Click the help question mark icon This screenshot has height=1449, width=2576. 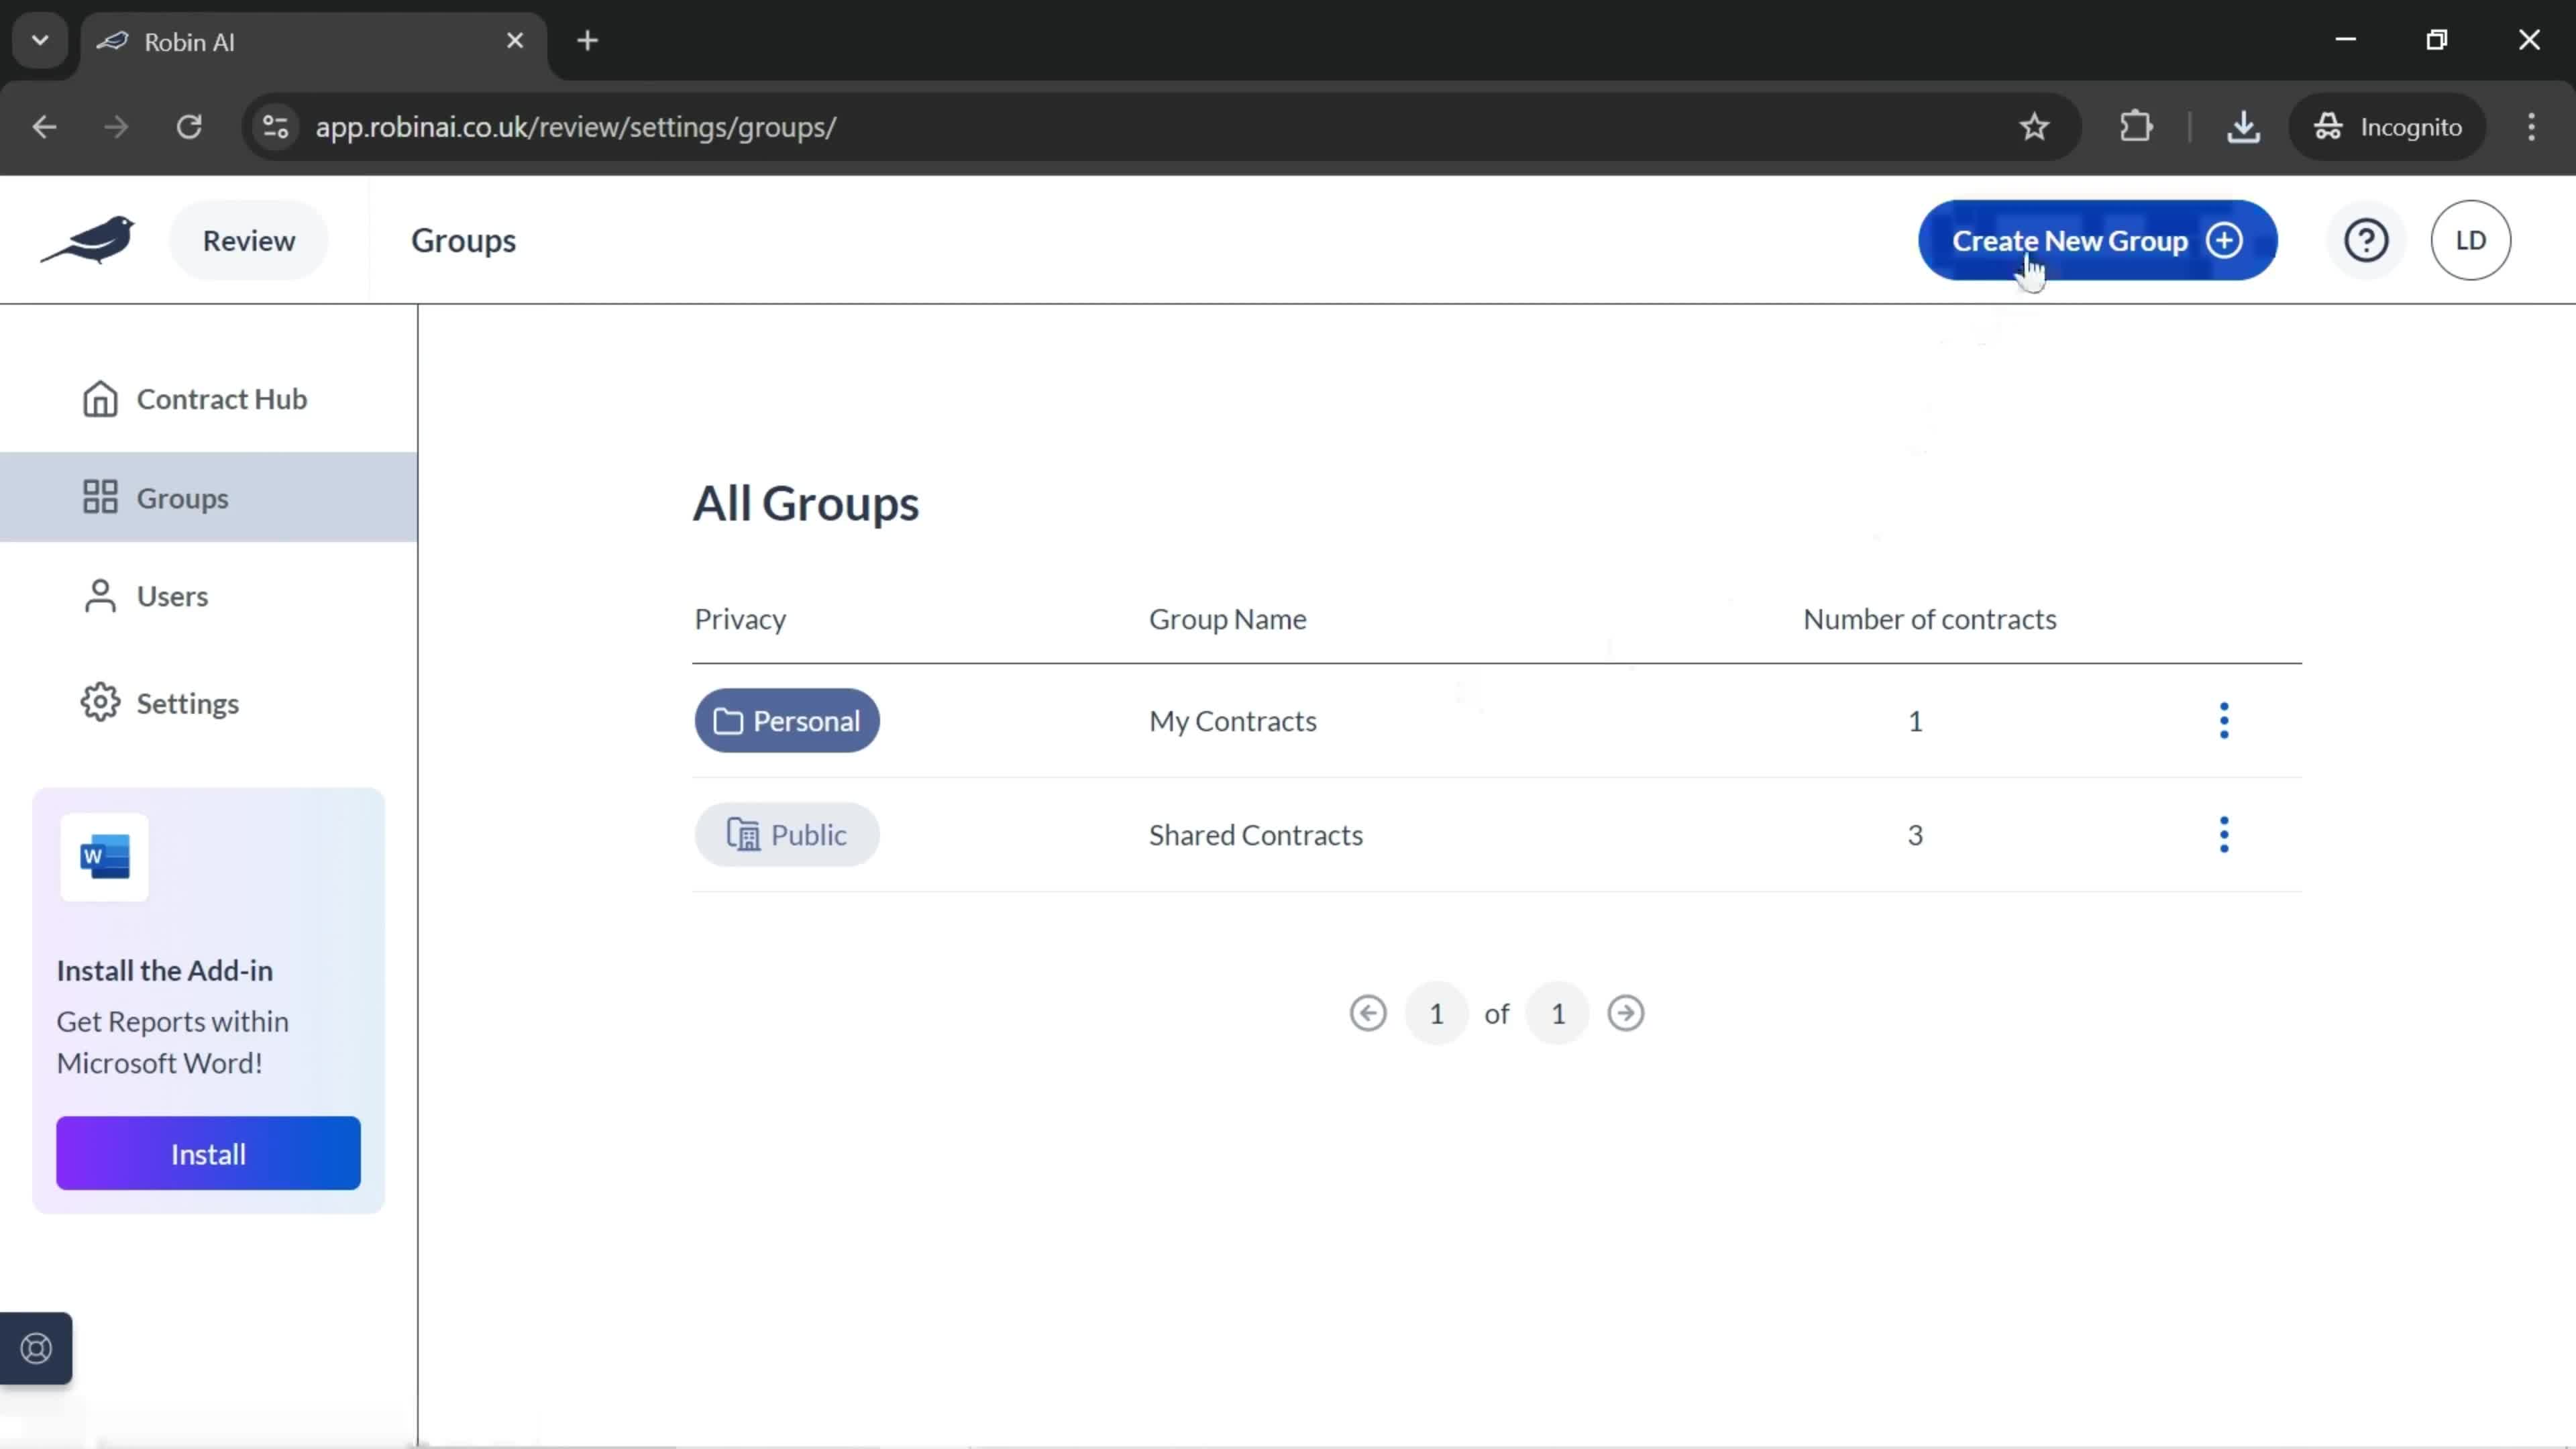click(2367, 241)
